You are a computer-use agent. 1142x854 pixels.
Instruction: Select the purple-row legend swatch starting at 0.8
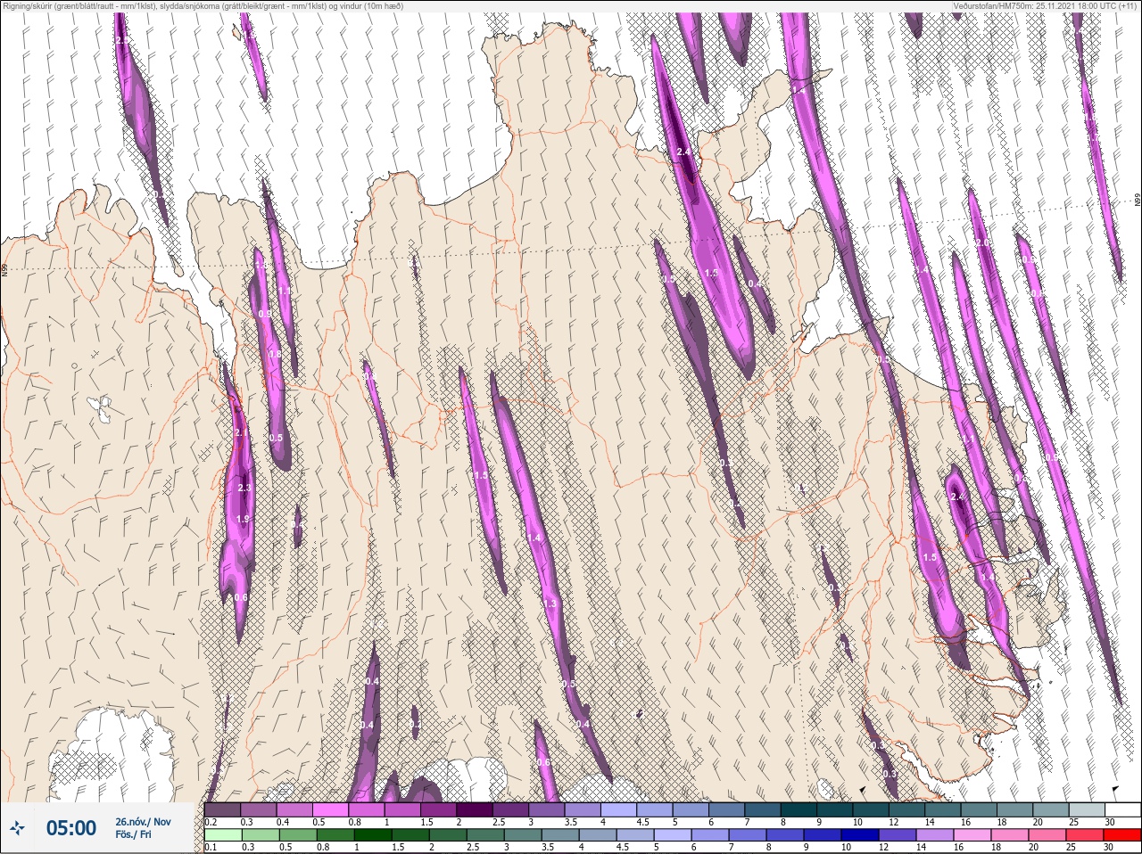[x=368, y=809]
